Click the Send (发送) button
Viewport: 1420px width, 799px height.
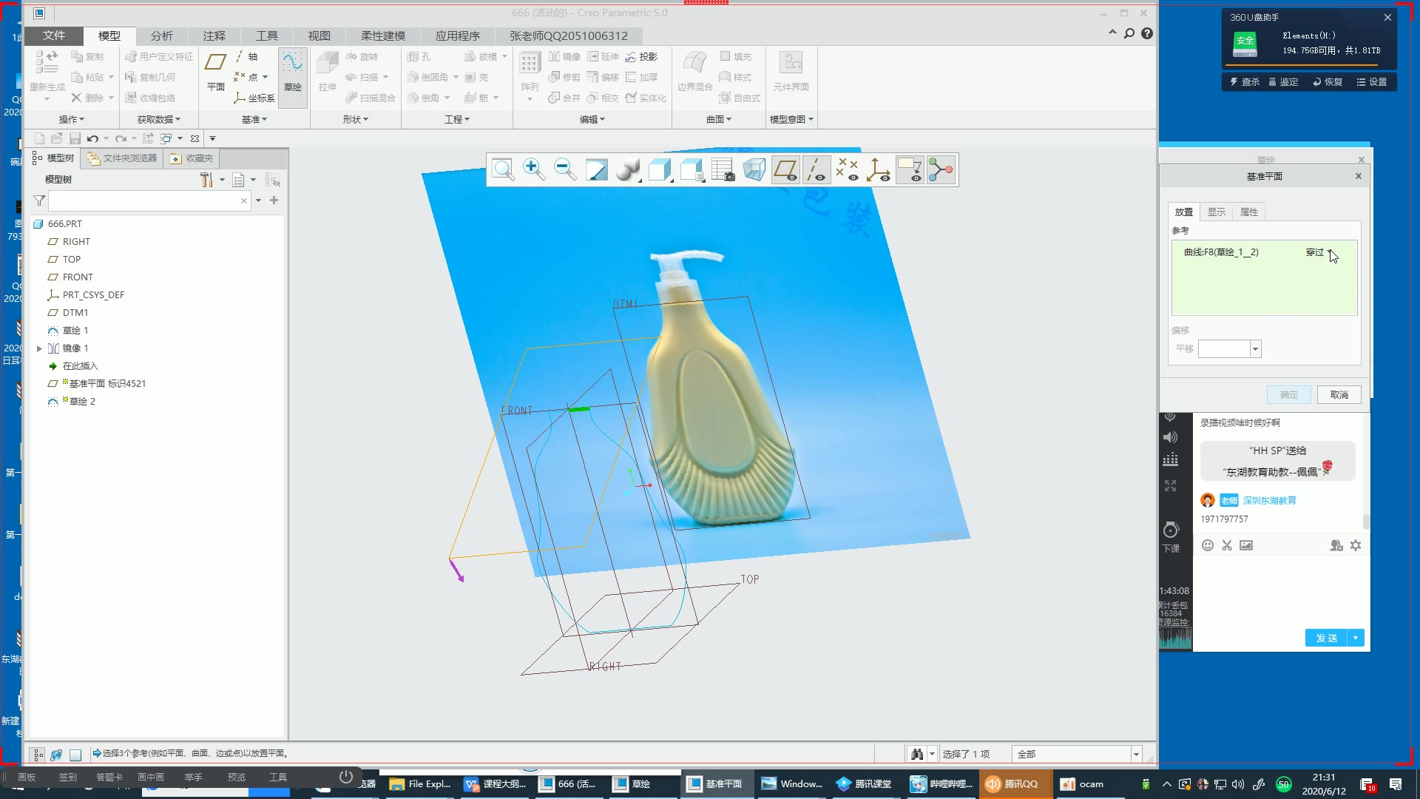[x=1326, y=638]
